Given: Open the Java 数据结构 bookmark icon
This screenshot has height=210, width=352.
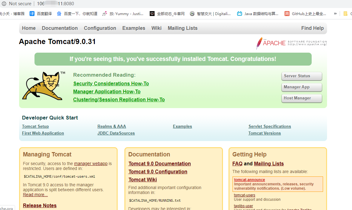Looking at the screenshot, I should click(240, 14).
